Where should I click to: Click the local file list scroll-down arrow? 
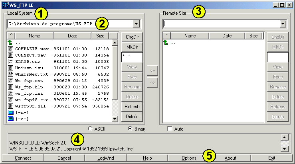point(115,119)
